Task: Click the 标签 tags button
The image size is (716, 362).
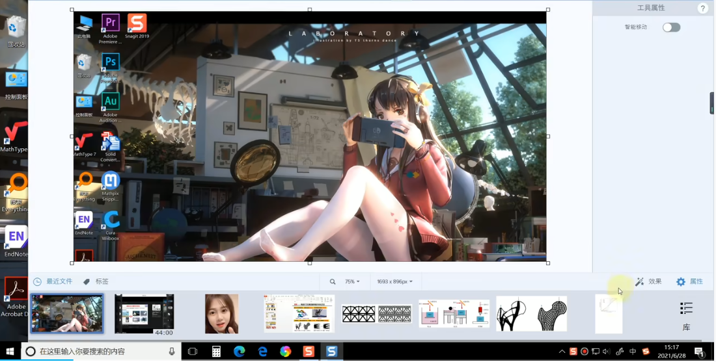Action: point(96,282)
